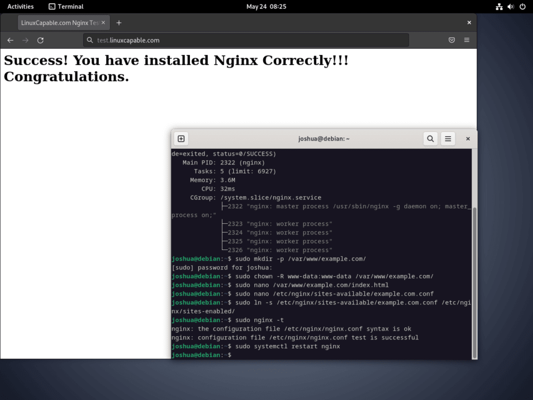
Task: Close the joshua@debian terminal window
Action: pyautogui.click(x=467, y=139)
